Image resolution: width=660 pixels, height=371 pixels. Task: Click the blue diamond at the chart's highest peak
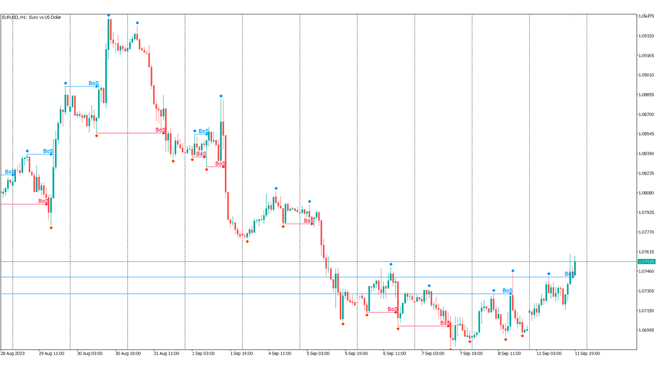(x=108, y=15)
